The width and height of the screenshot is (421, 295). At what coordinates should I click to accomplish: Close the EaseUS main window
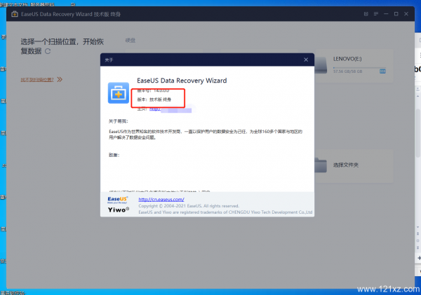(406, 14)
